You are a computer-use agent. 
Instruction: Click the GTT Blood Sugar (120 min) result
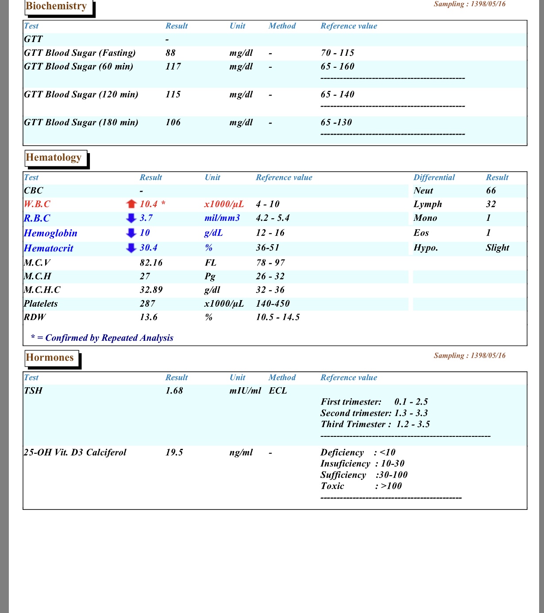[x=173, y=94]
